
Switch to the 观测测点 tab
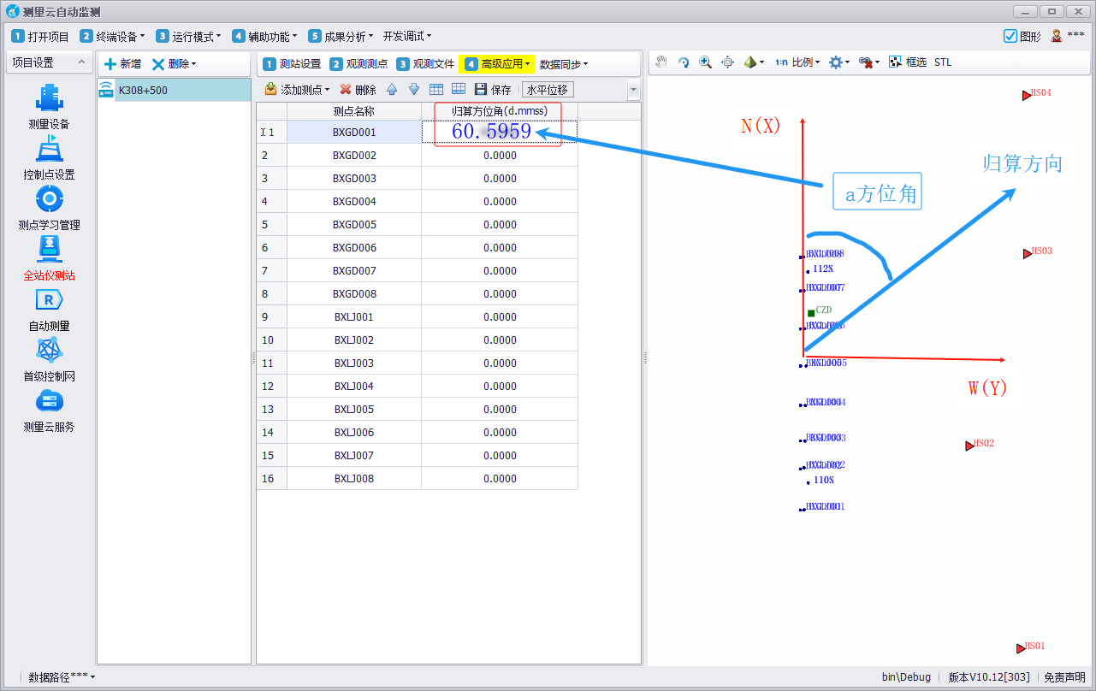click(x=358, y=64)
